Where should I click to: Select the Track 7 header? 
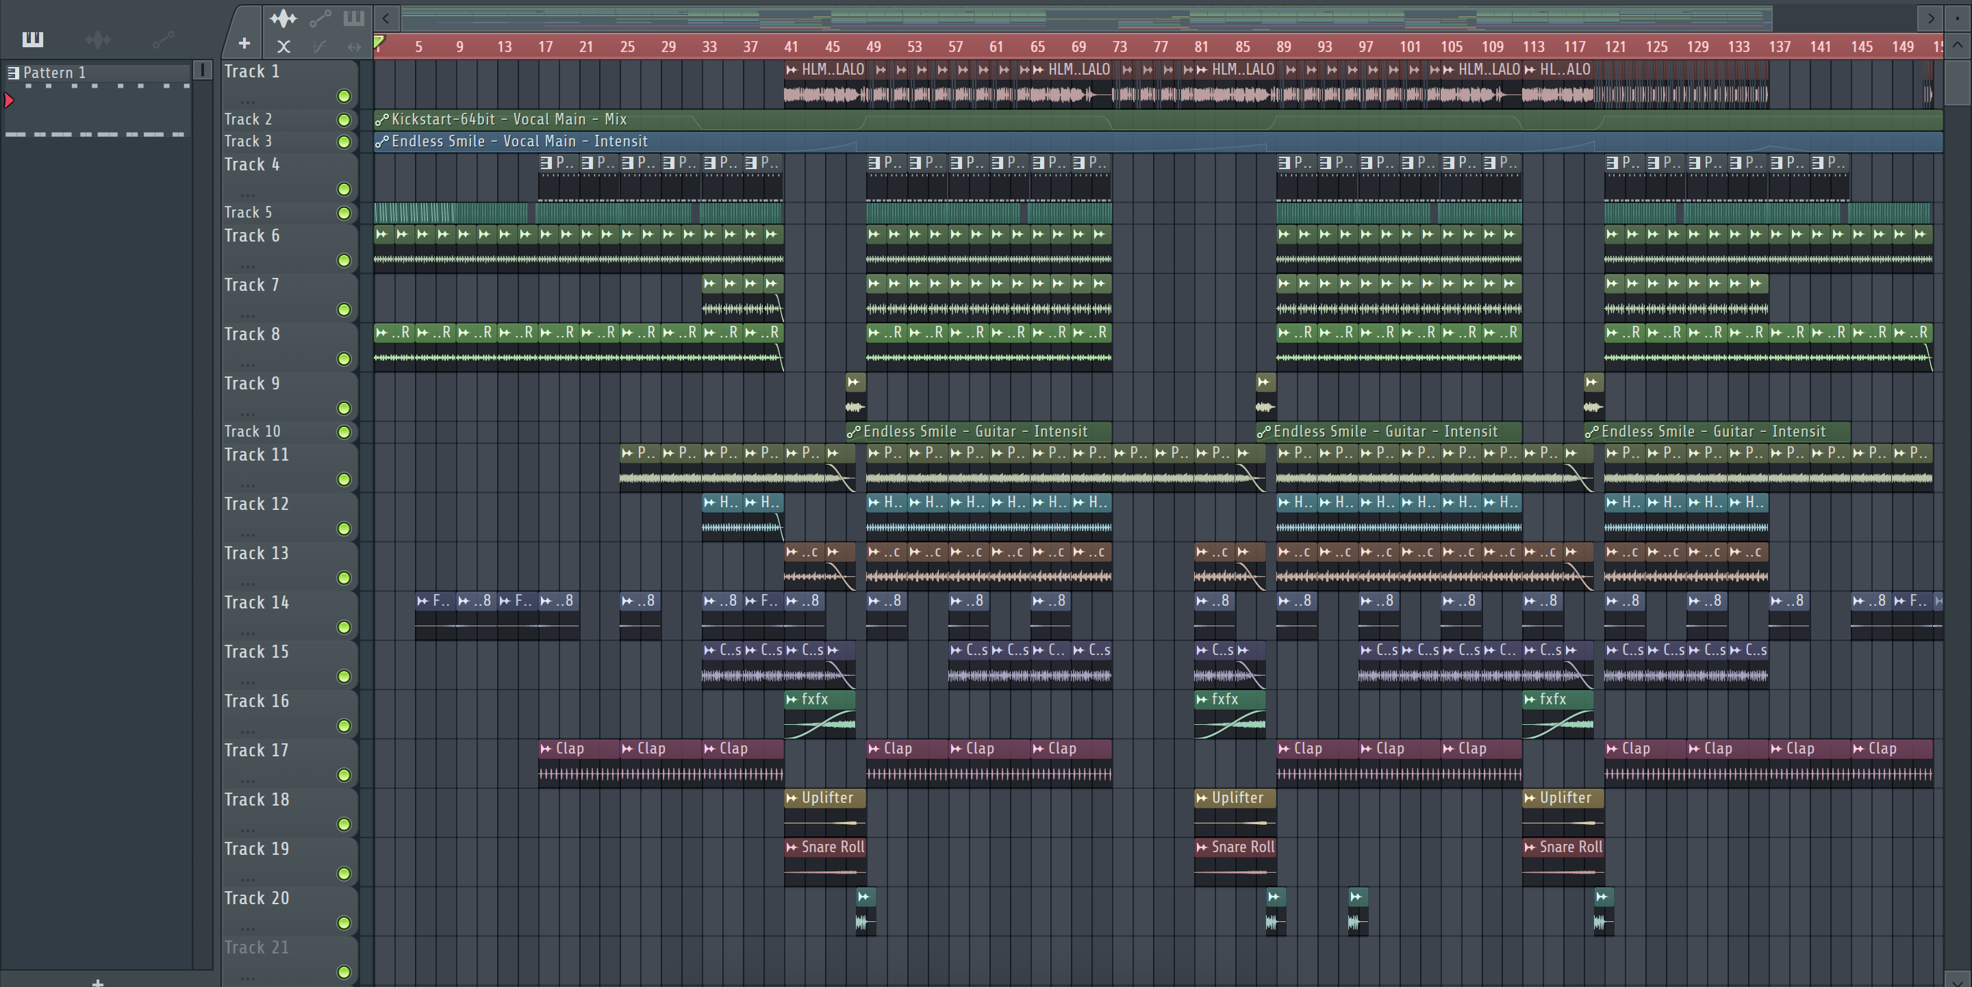tap(290, 298)
